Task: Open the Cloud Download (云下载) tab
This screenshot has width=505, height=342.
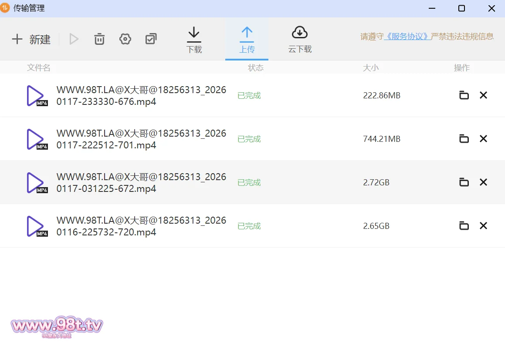Action: click(x=300, y=40)
